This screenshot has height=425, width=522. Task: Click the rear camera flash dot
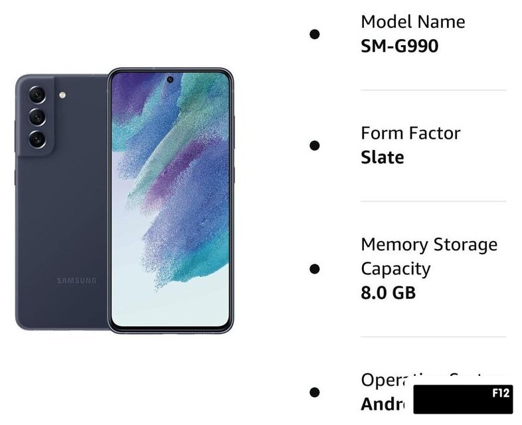click(x=62, y=95)
